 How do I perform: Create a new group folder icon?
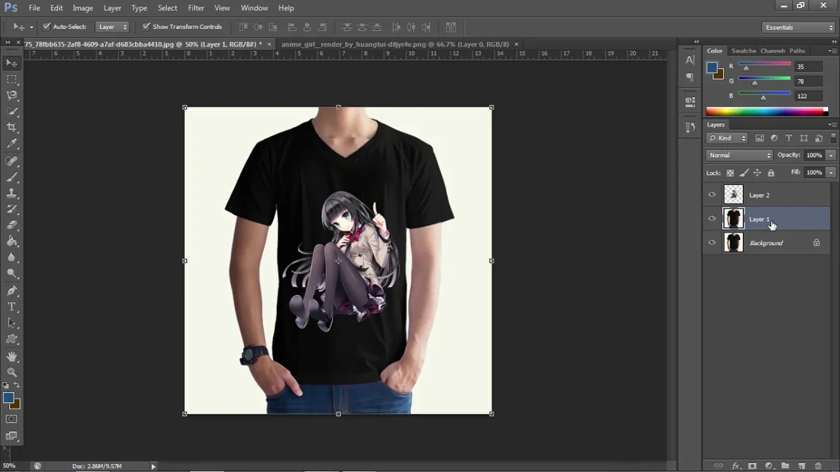[x=785, y=466]
